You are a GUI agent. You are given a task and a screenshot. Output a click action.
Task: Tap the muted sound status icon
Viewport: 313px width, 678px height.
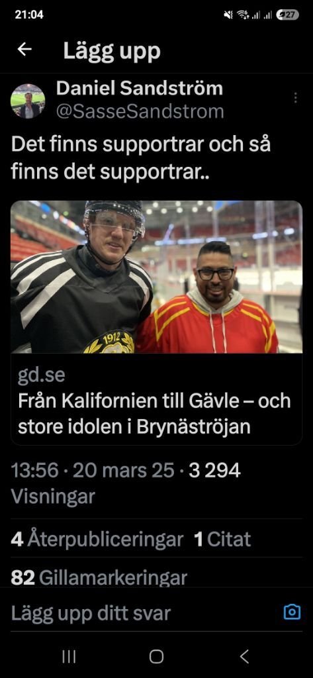pos(228,15)
